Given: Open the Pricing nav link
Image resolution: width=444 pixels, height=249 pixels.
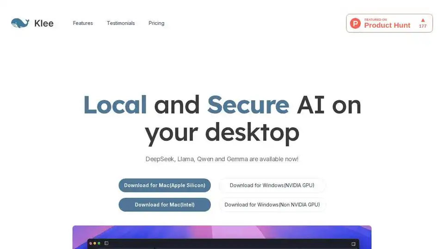Looking at the screenshot, I should point(156,23).
